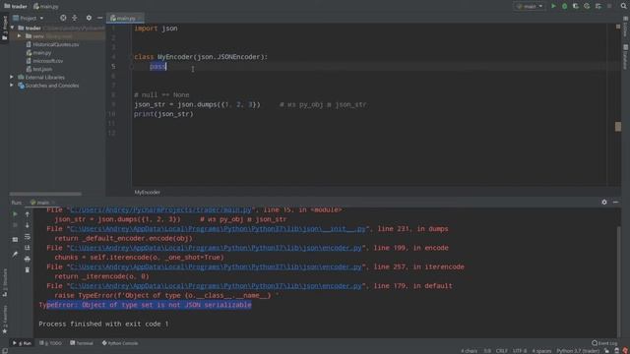This screenshot has width=630, height=354.
Task: Click the Run panel Stop square icon
Action: tap(15, 225)
